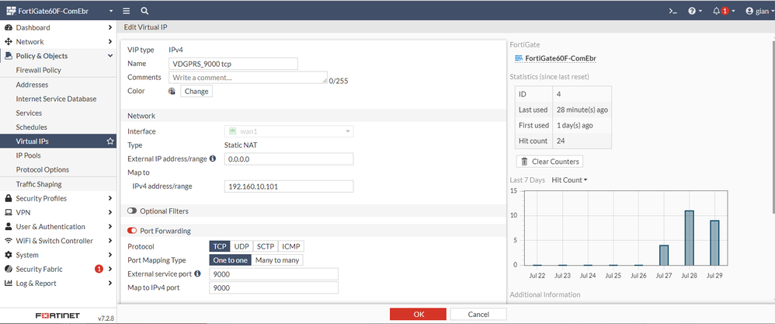
Task: Expand the Dashboard menu chevron
Action: 110,28
